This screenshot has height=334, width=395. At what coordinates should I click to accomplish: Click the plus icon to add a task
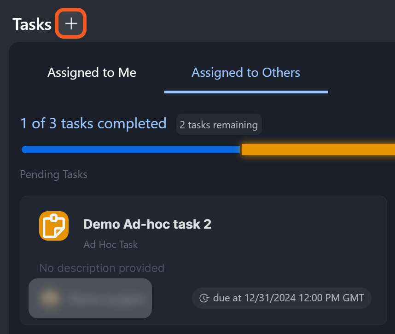(71, 24)
